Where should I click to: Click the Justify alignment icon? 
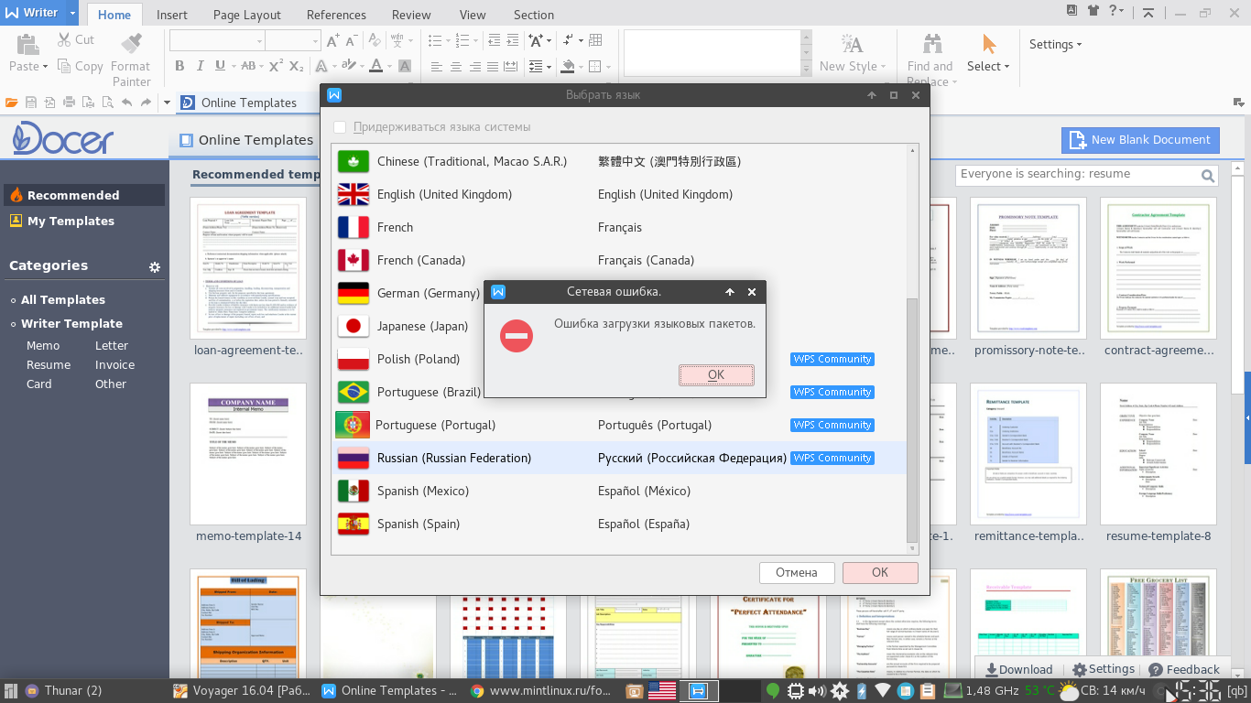[494, 66]
